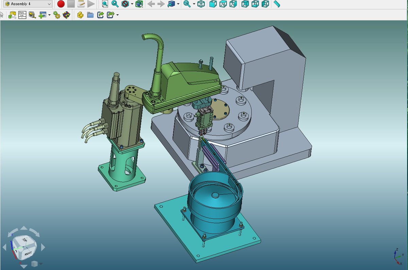
Task: Click the red Record button
Action: 61,4
